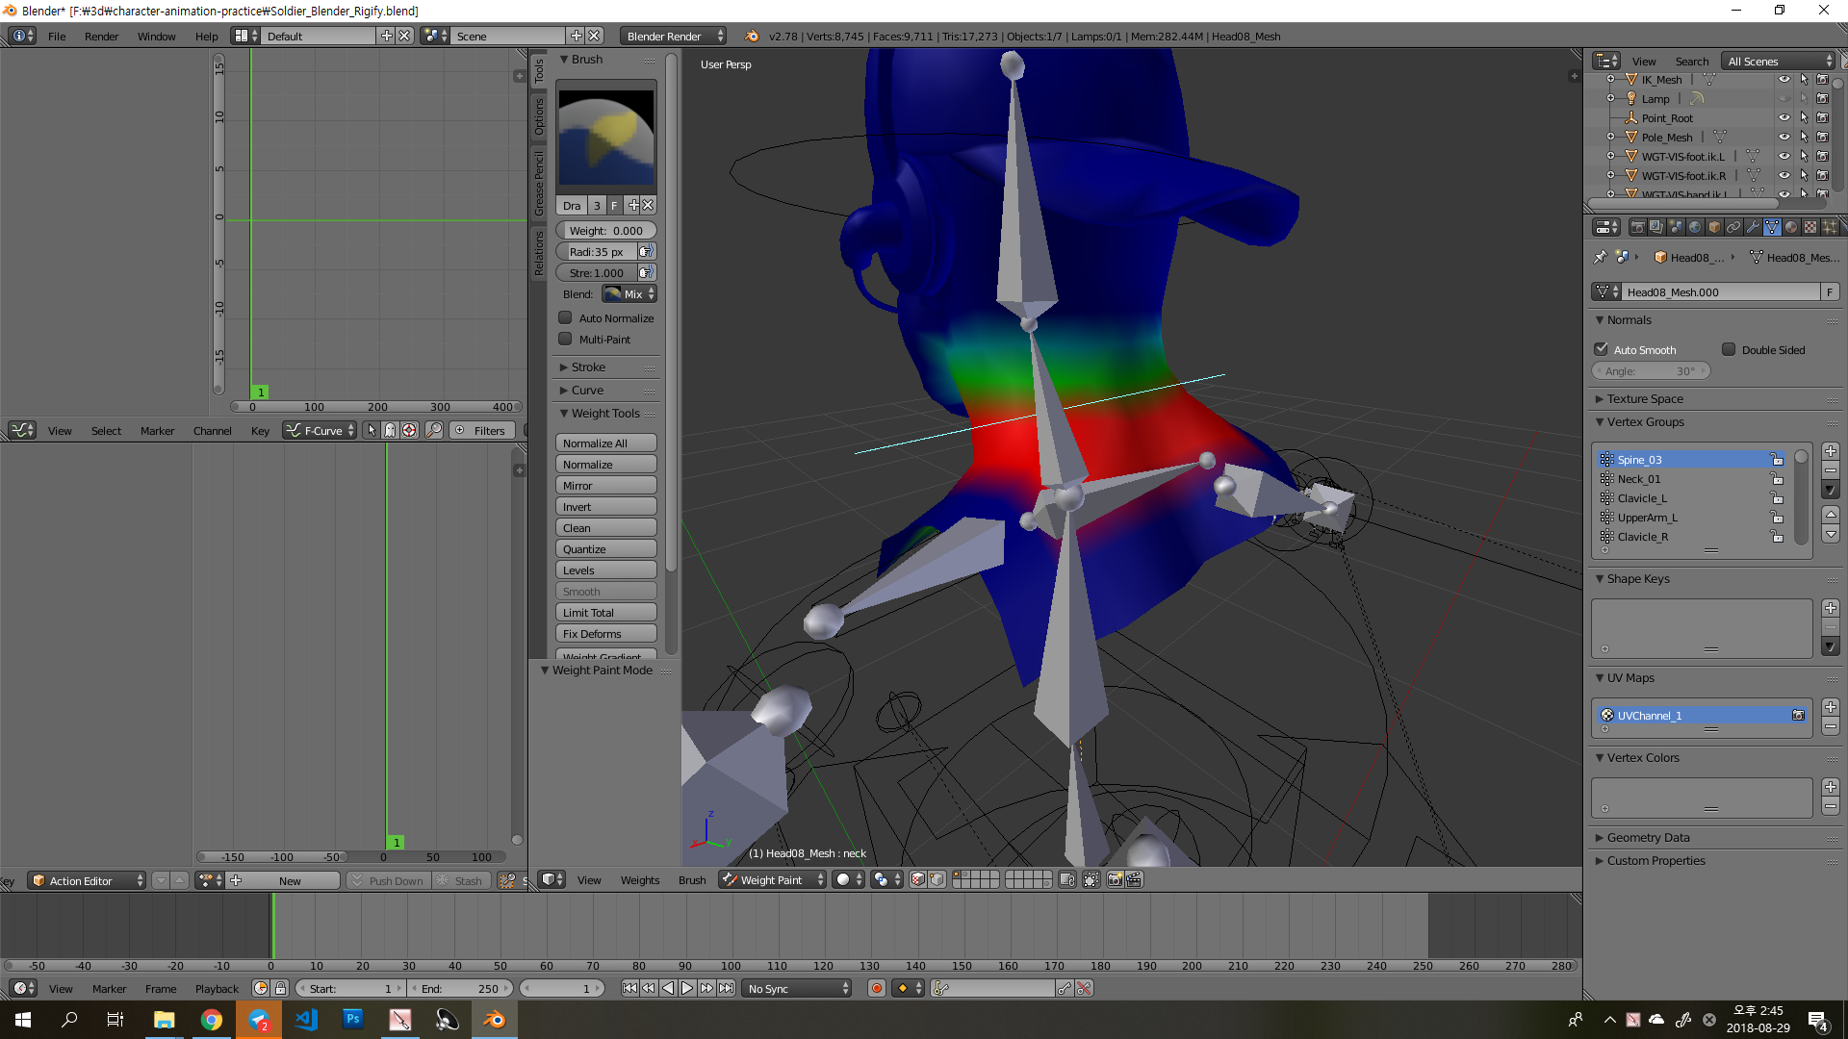This screenshot has width=1848, height=1039.
Task: Switch to the Options tool shelf tab
Action: 539,116
